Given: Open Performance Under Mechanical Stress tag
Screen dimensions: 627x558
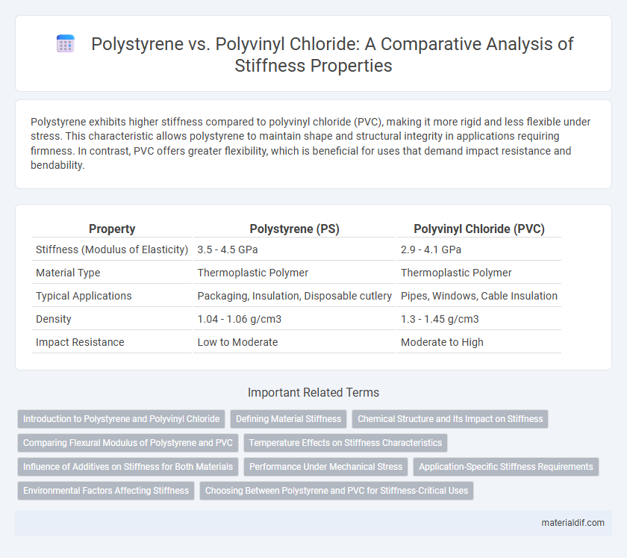Looking at the screenshot, I should pos(325,467).
